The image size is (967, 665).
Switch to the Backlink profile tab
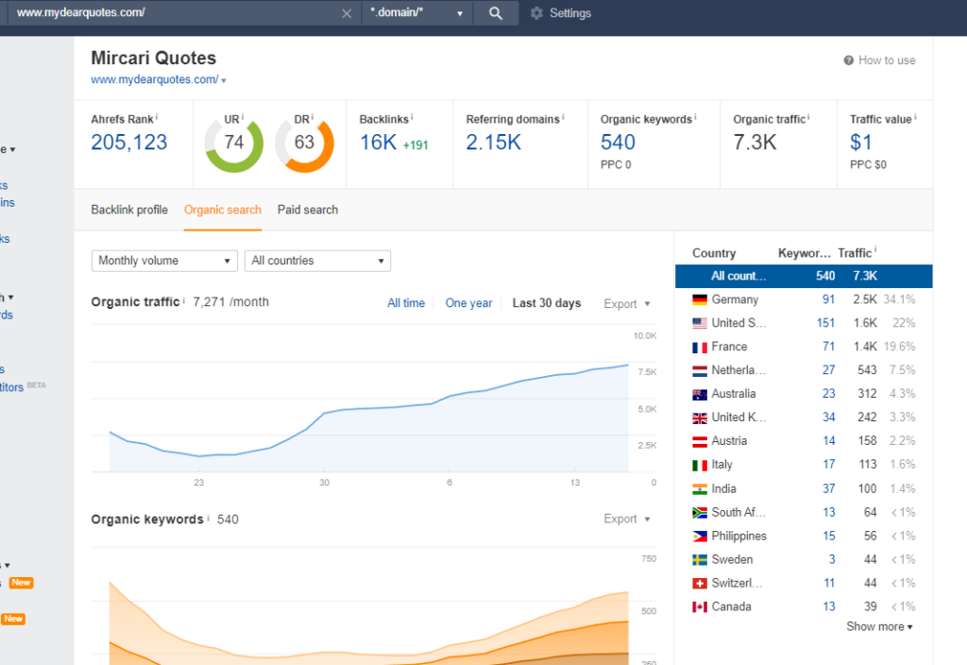pyautogui.click(x=129, y=210)
